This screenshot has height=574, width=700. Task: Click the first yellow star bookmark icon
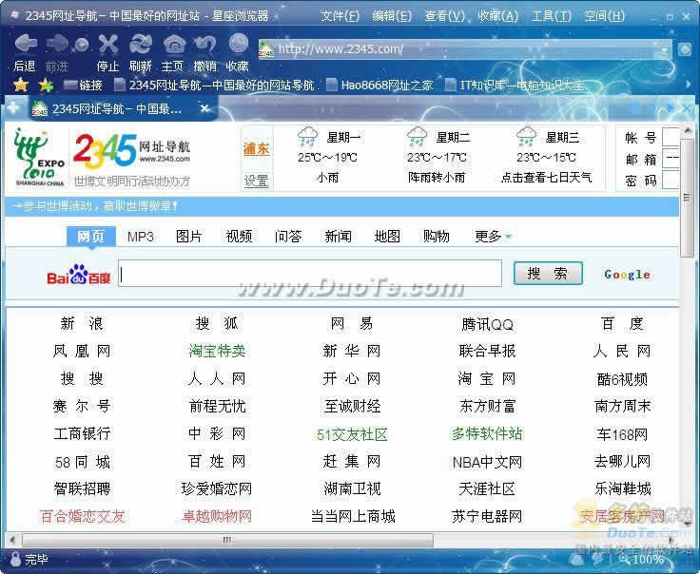click(21, 85)
